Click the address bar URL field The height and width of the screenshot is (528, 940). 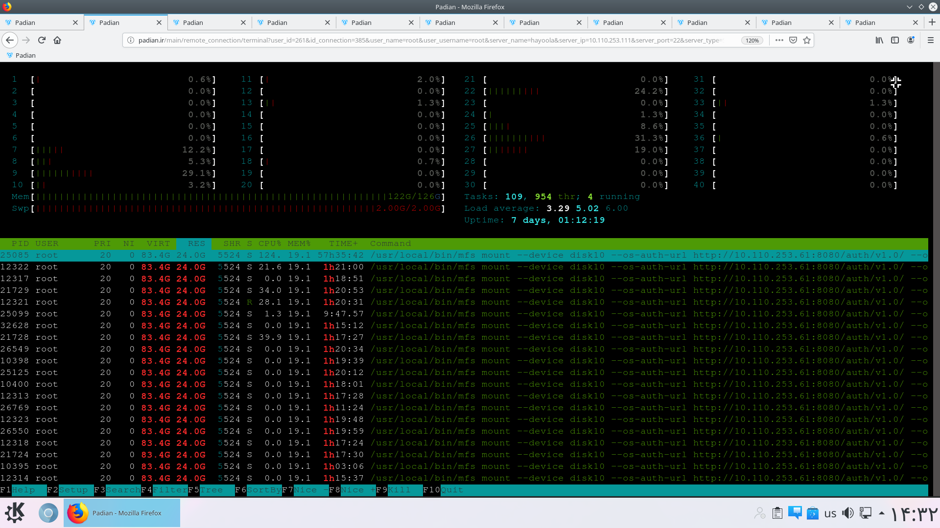coord(431,40)
